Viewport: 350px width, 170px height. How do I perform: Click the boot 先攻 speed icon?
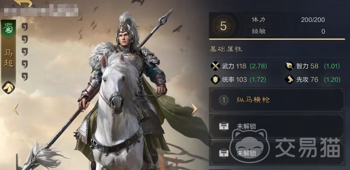pos(290,80)
